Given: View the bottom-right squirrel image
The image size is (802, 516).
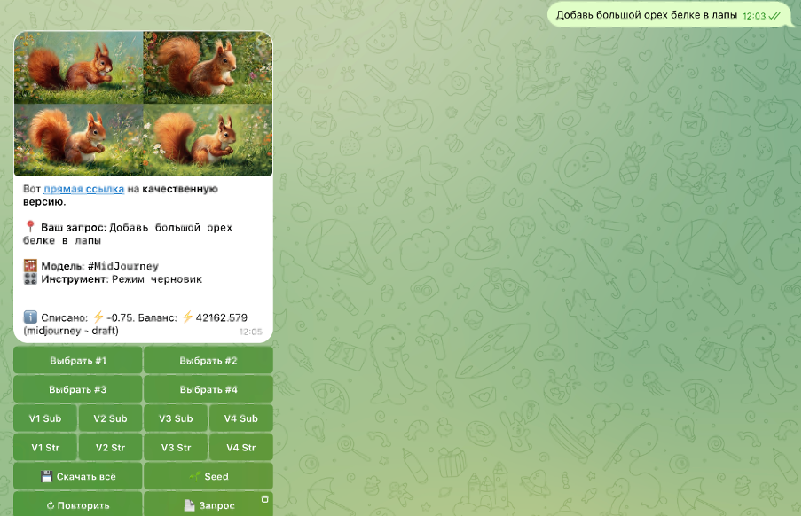Looking at the screenshot, I should tap(208, 140).
